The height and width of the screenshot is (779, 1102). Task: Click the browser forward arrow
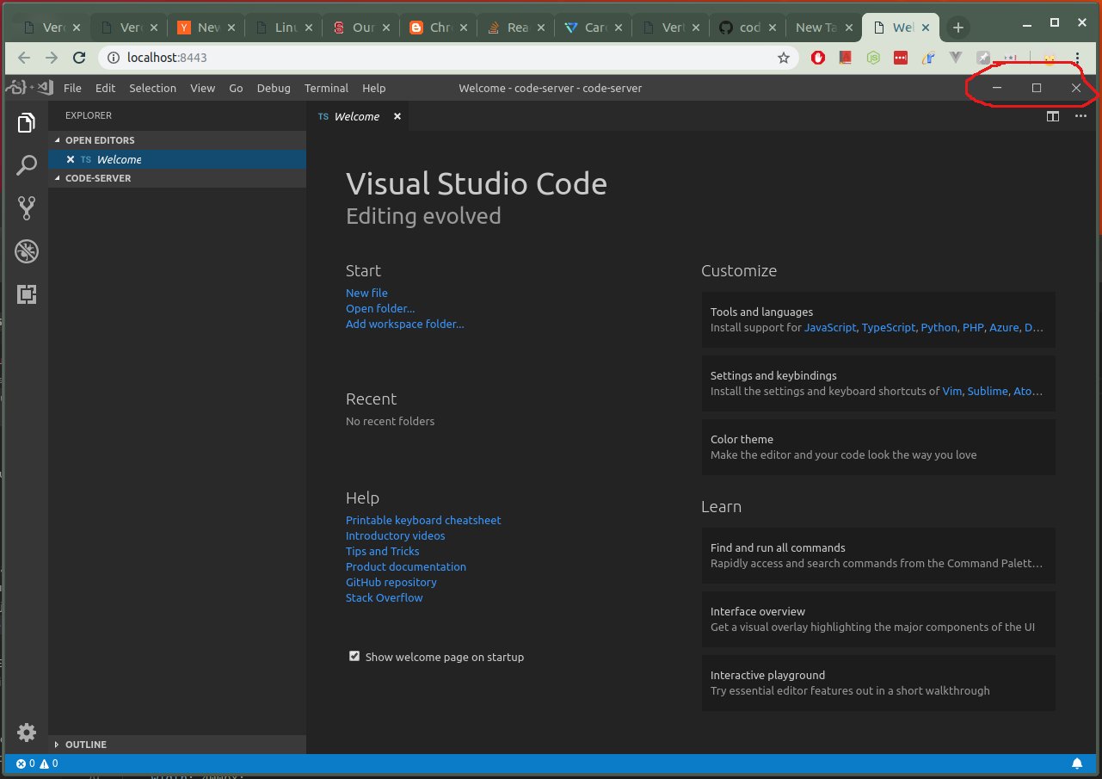tap(52, 58)
